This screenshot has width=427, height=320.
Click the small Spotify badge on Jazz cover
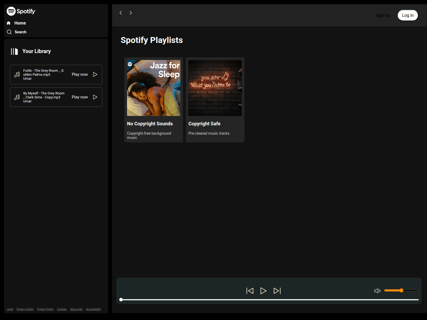click(x=130, y=64)
